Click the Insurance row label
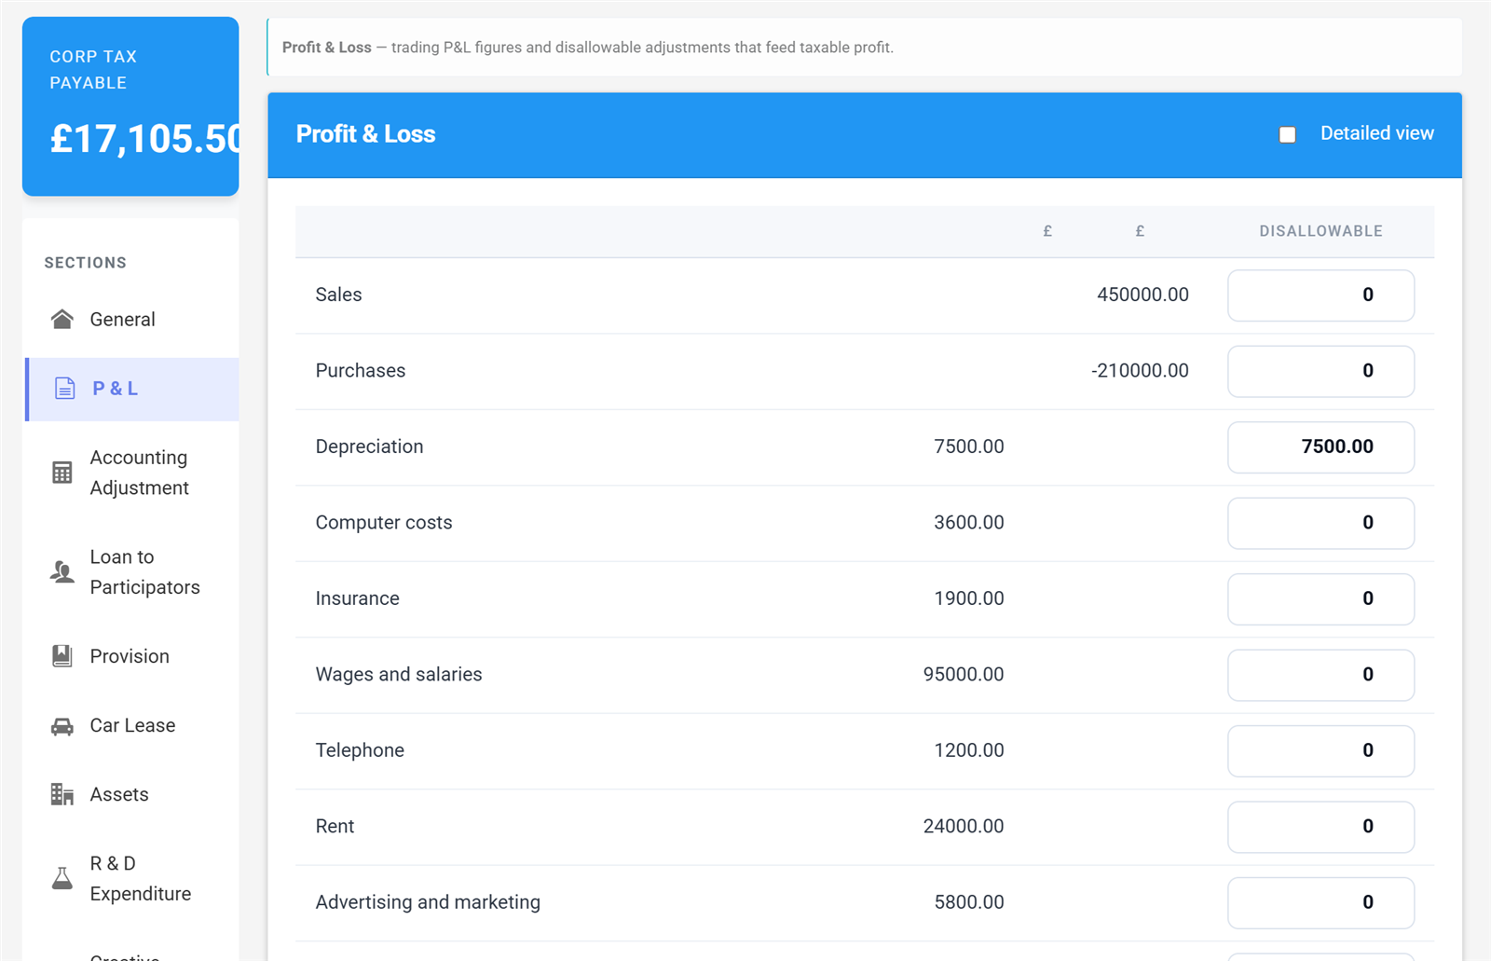This screenshot has height=961, width=1491. coord(357,598)
